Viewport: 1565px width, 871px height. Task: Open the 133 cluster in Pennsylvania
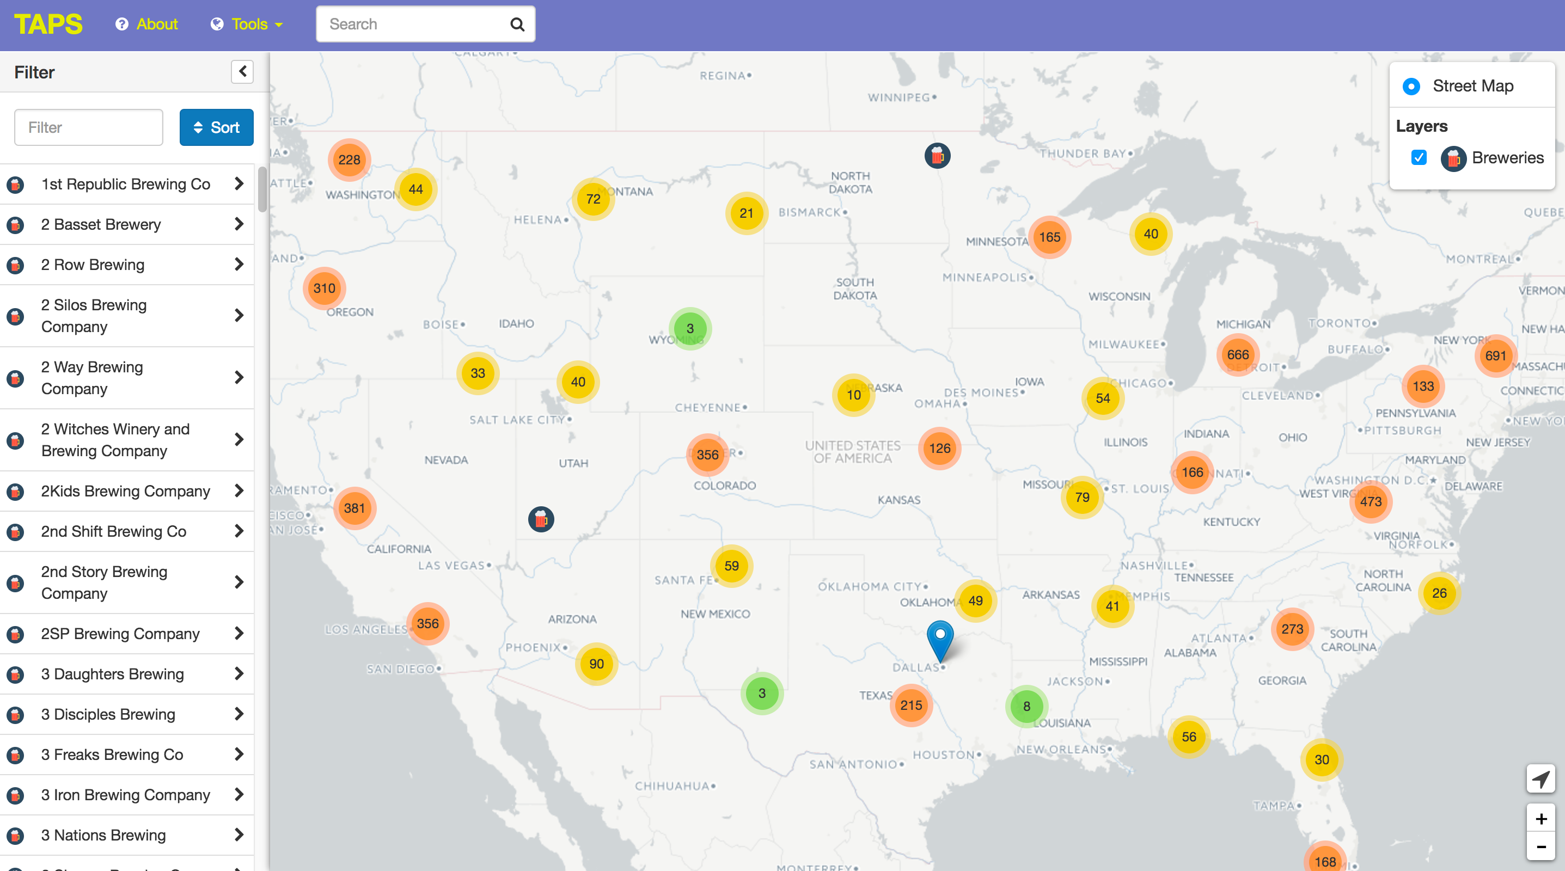[1423, 387]
